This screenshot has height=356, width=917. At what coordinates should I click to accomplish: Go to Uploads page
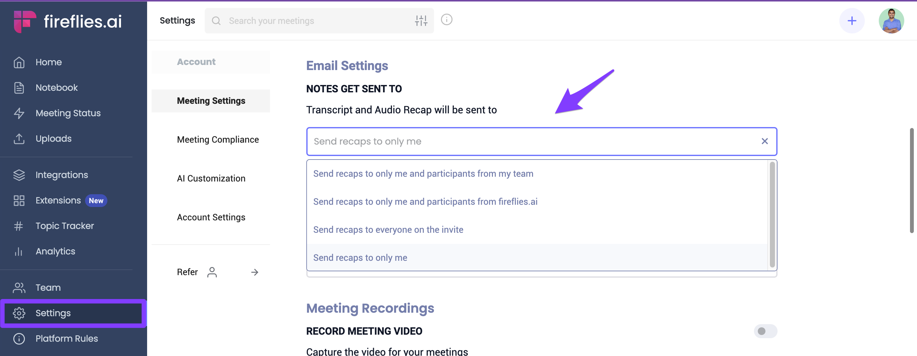pos(53,139)
